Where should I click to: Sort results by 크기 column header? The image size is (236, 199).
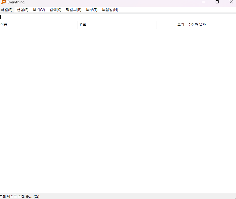[171, 25]
